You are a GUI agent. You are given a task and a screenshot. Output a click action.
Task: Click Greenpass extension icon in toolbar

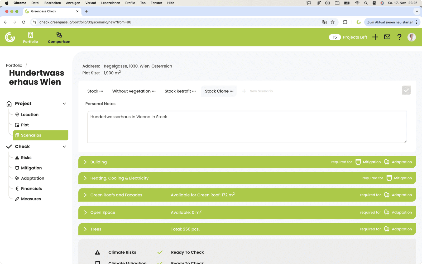coord(359,22)
